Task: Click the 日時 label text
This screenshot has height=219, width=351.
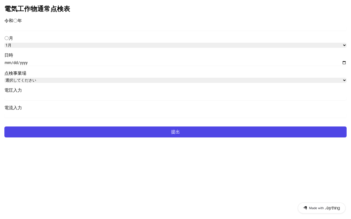Action: [9, 55]
